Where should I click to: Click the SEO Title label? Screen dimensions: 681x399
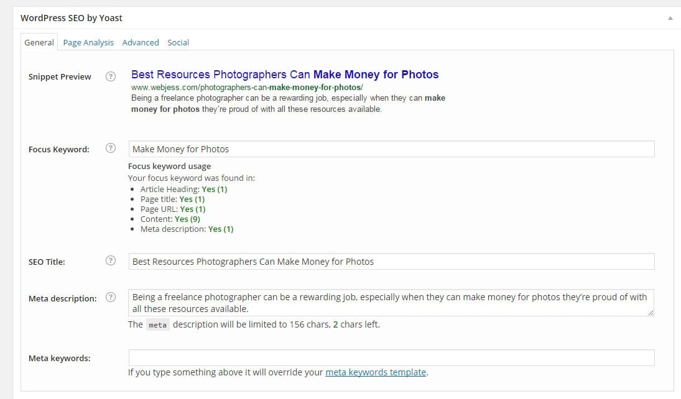pos(47,262)
